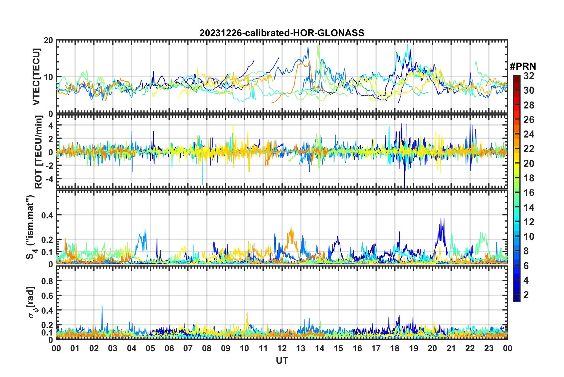Click colorbar tick label 16
This screenshot has height=377, width=564.
click(x=529, y=193)
